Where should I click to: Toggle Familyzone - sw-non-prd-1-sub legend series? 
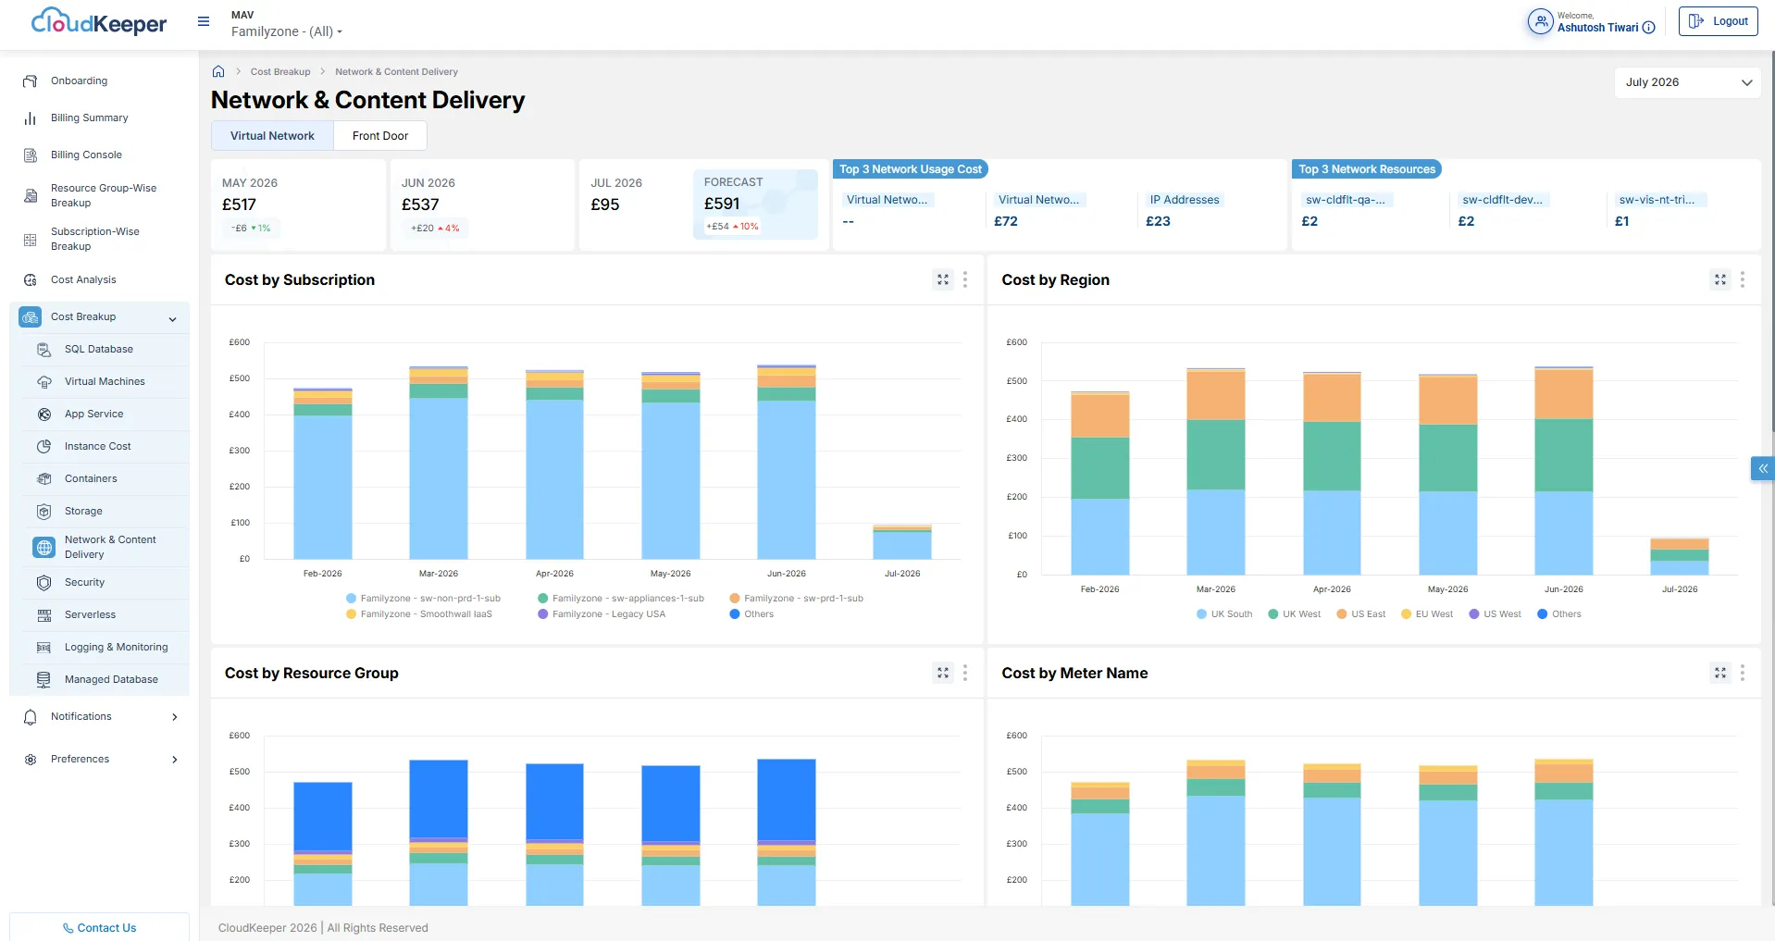(423, 599)
